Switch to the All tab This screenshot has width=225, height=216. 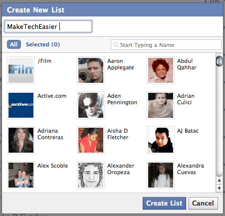tap(14, 44)
